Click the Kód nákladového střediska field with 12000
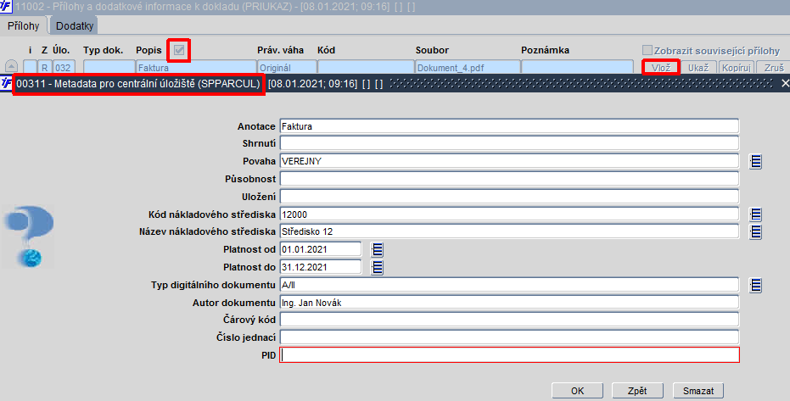Viewport: 790px width, 401px height. pyautogui.click(x=509, y=214)
